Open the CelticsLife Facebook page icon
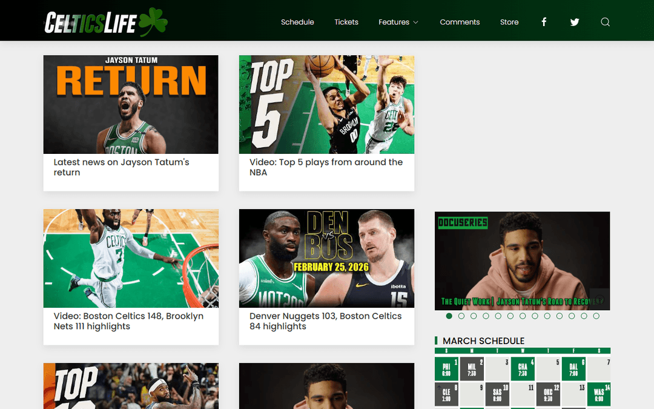The image size is (654, 409). (x=543, y=22)
